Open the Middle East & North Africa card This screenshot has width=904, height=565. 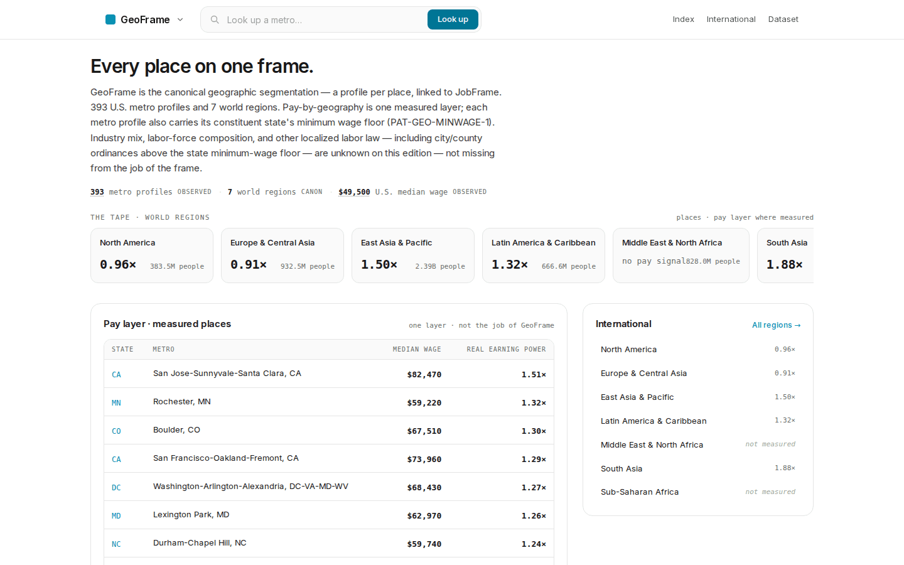coord(681,256)
